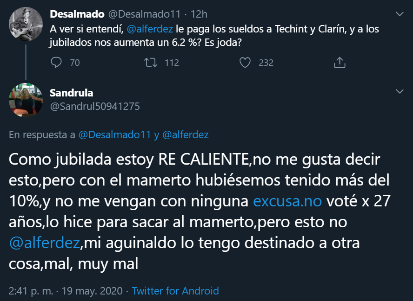Open Sandrula's profile avatar
This screenshot has width=413, height=301.
[x=25, y=98]
